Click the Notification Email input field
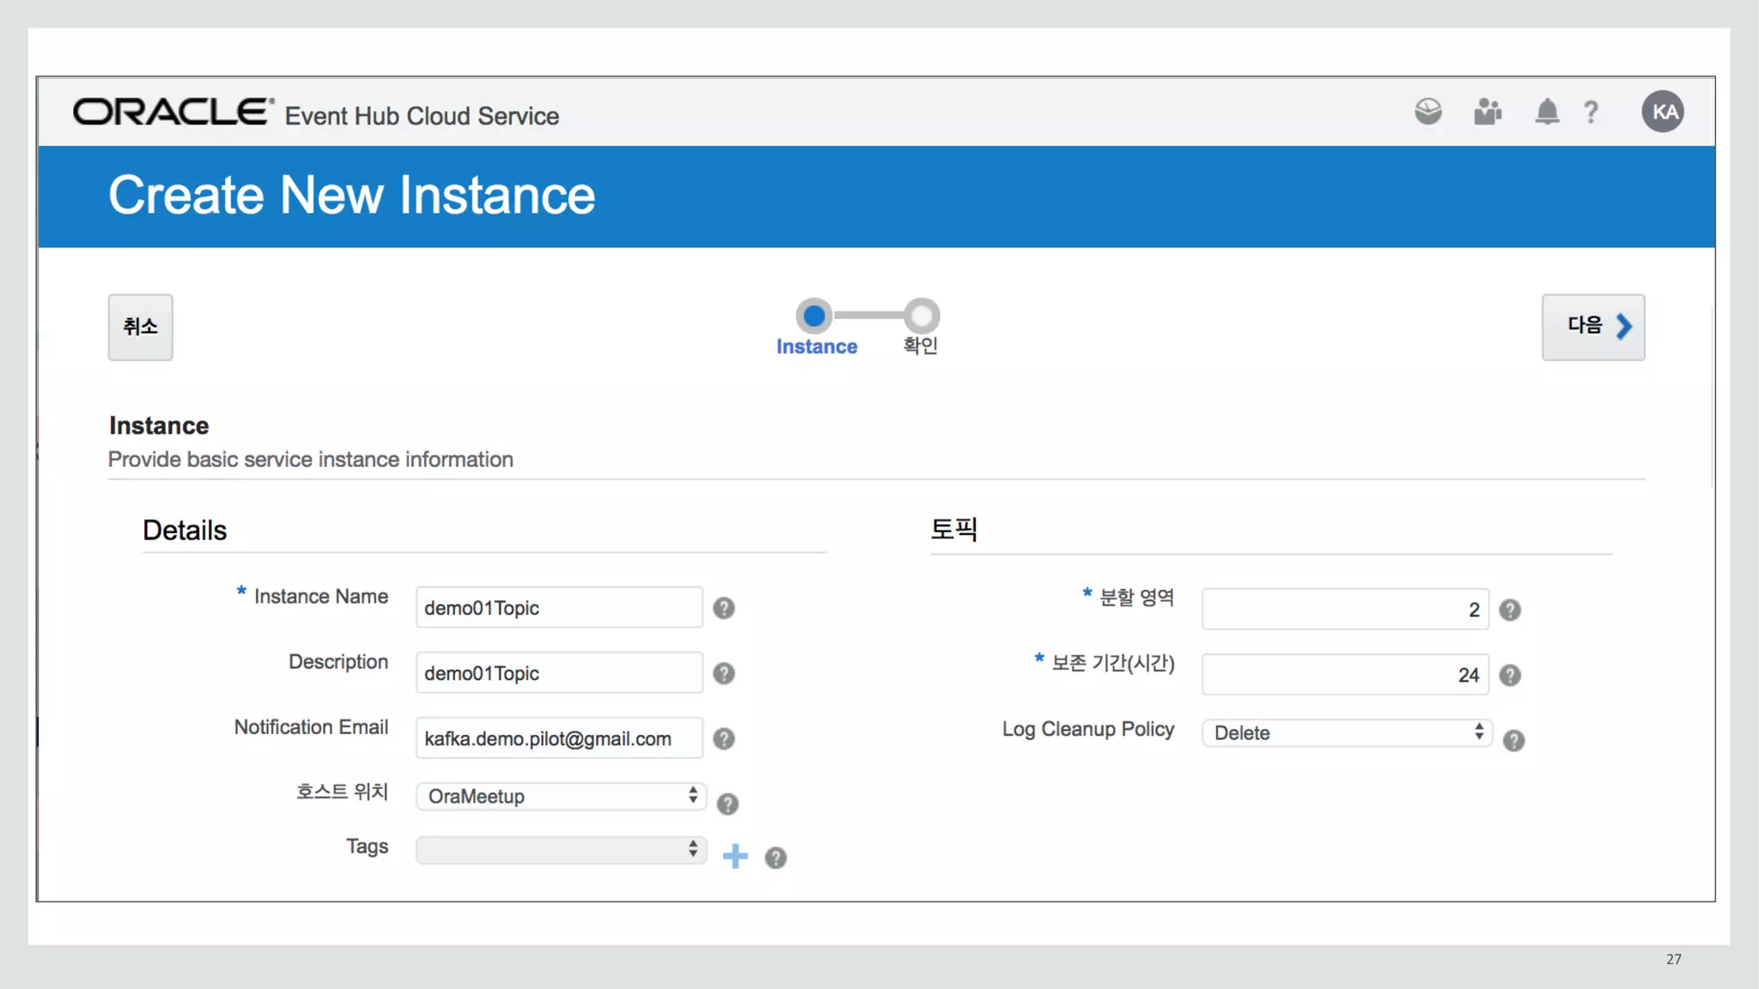Screen dimensions: 1759x989 click(x=559, y=739)
